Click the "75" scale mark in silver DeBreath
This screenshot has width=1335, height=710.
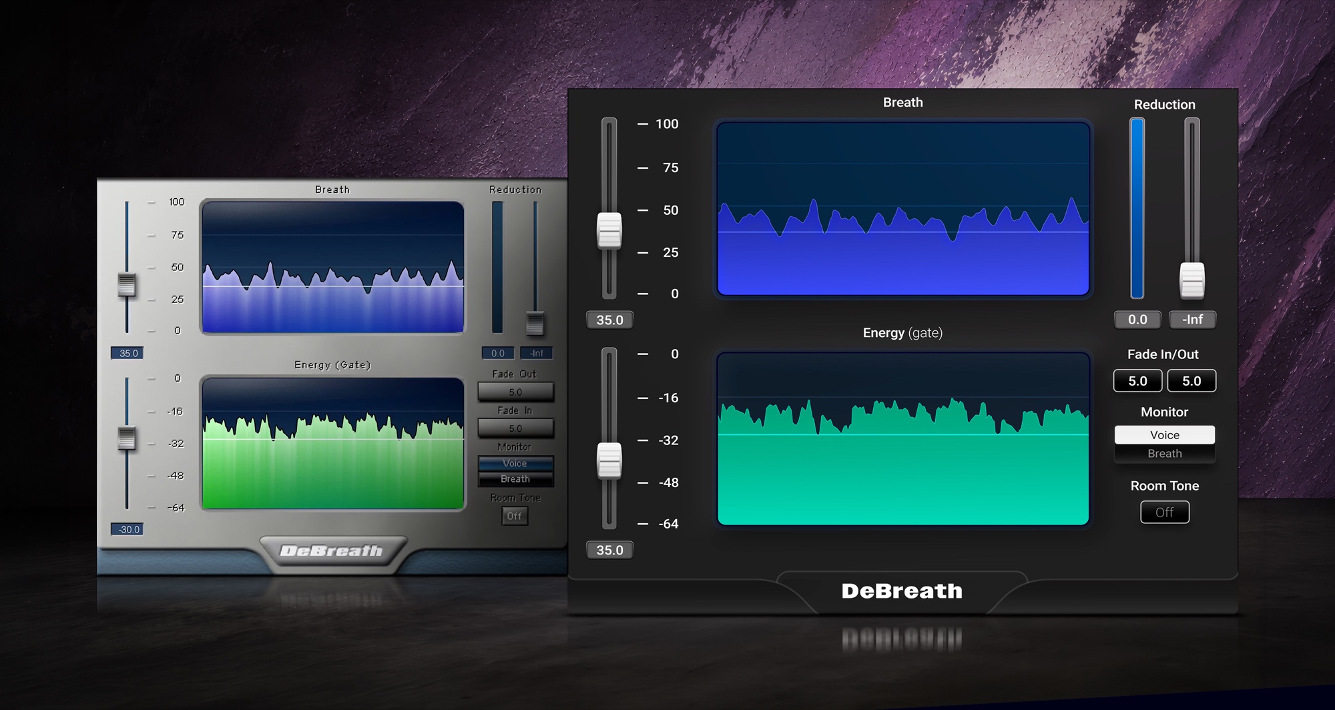(178, 235)
